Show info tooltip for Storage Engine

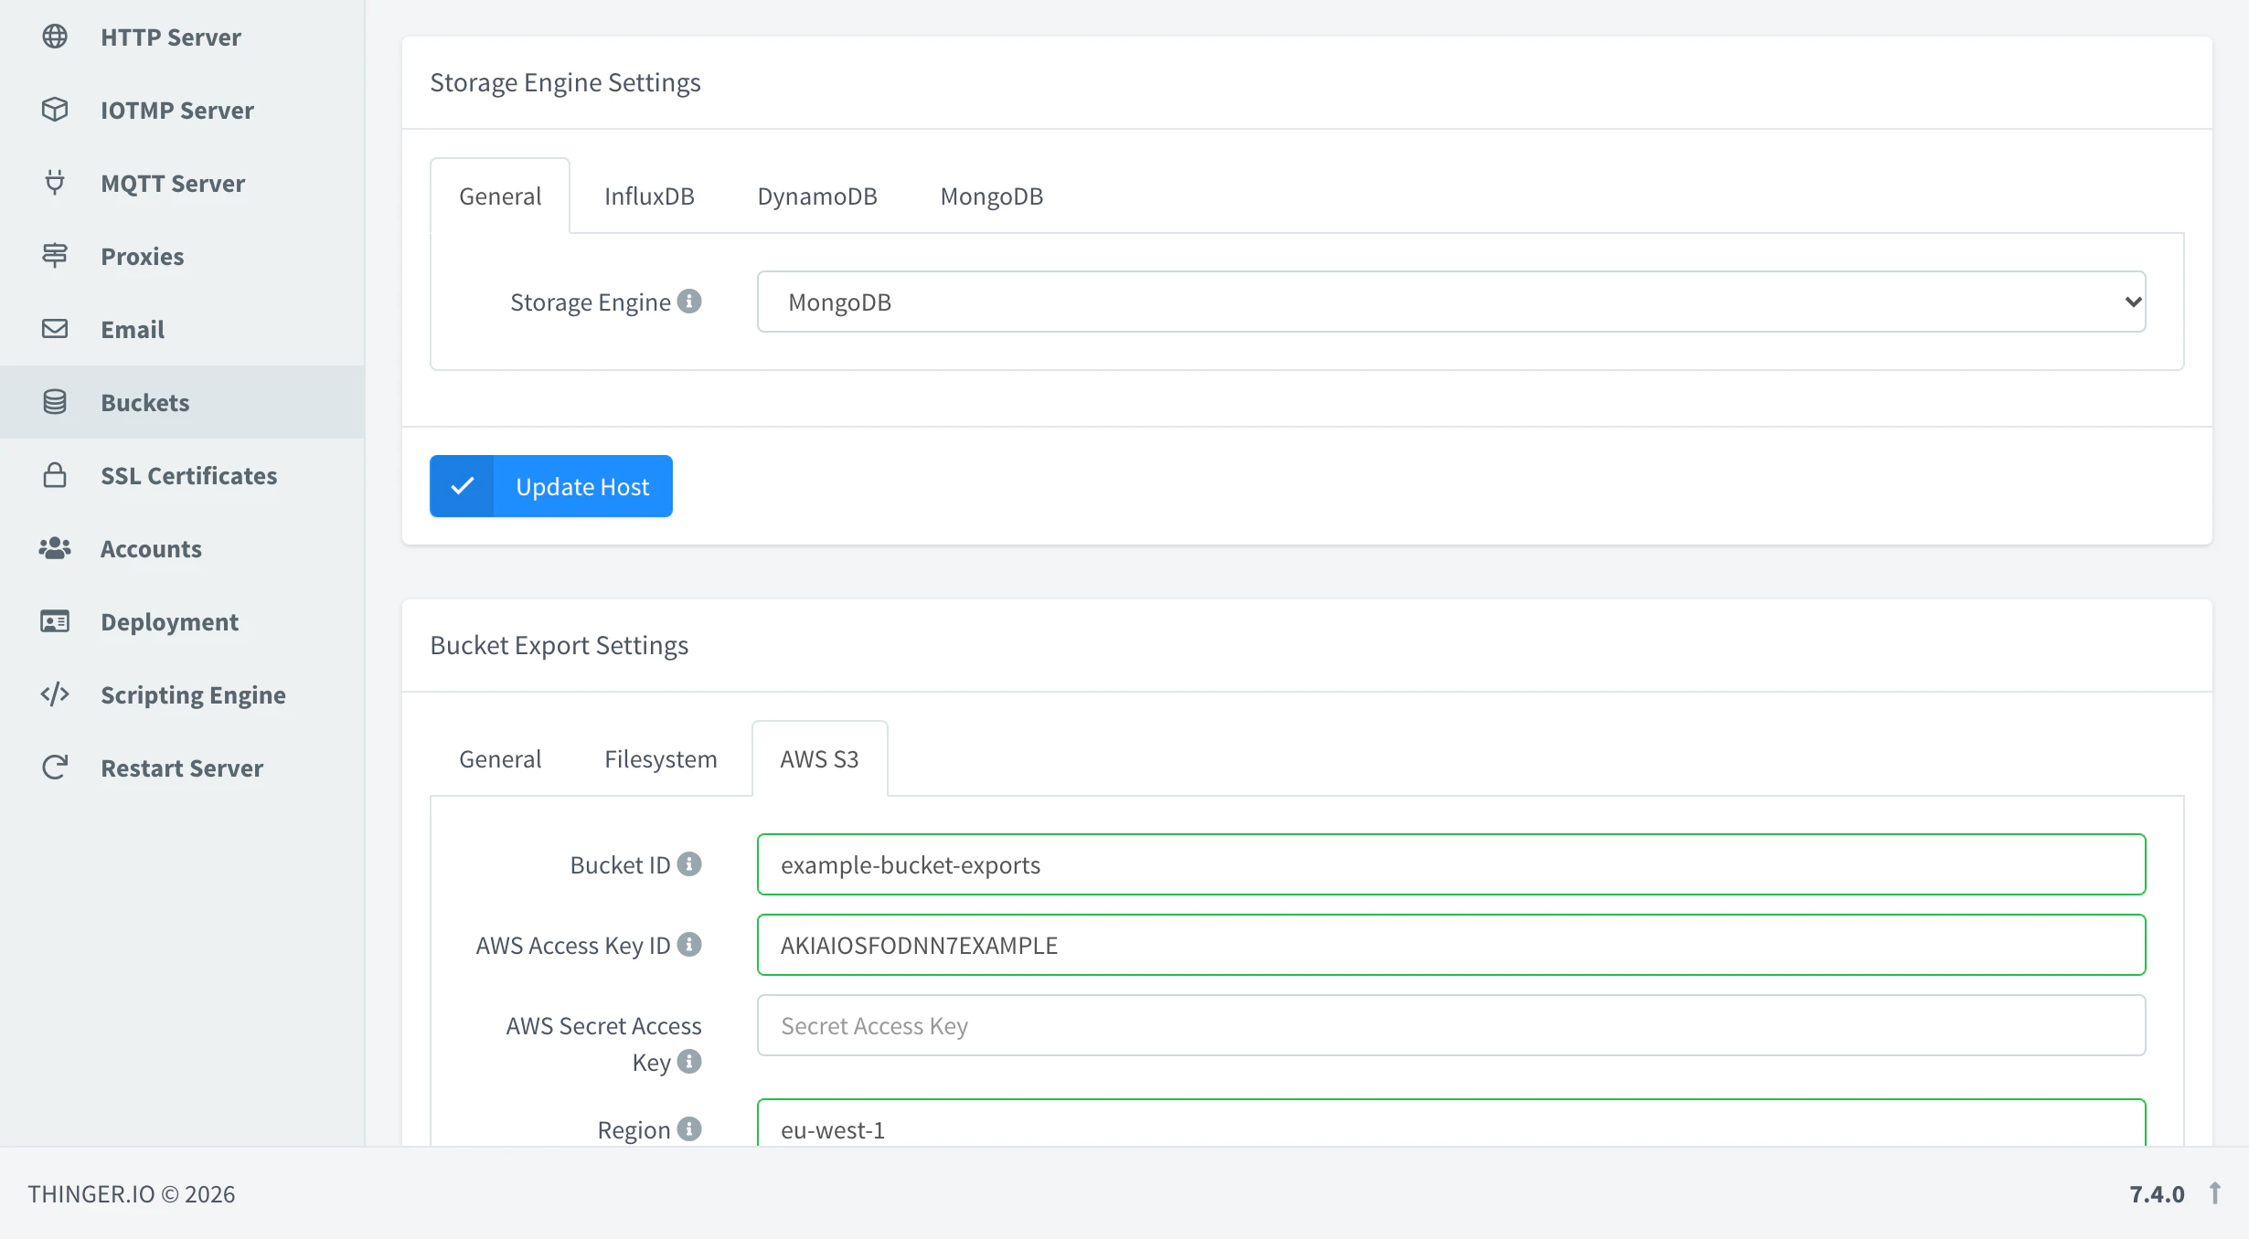point(689,301)
